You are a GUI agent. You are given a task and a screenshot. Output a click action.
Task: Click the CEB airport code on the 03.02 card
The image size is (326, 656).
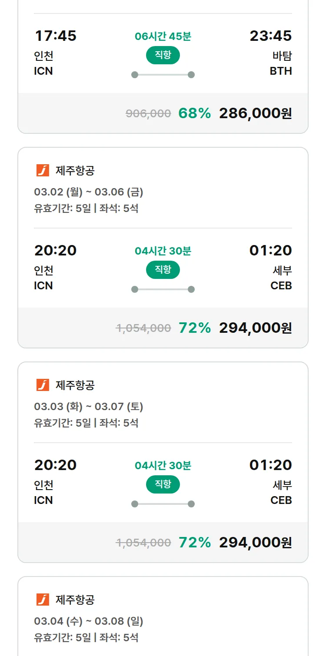[x=281, y=286]
